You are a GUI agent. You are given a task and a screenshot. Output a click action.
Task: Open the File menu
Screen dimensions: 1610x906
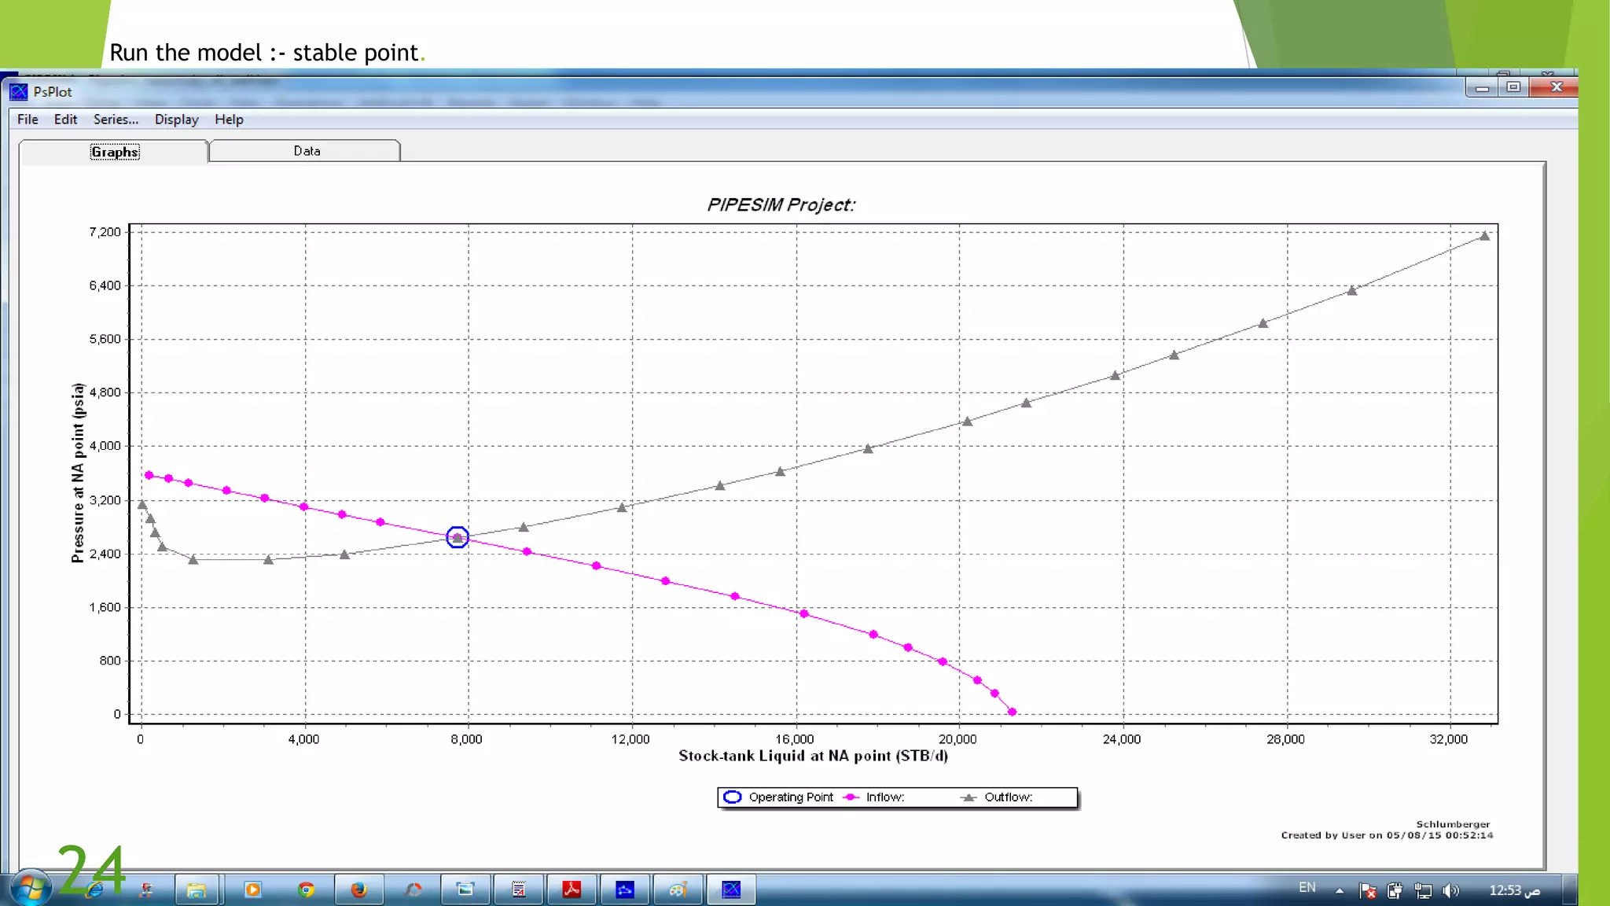point(28,120)
